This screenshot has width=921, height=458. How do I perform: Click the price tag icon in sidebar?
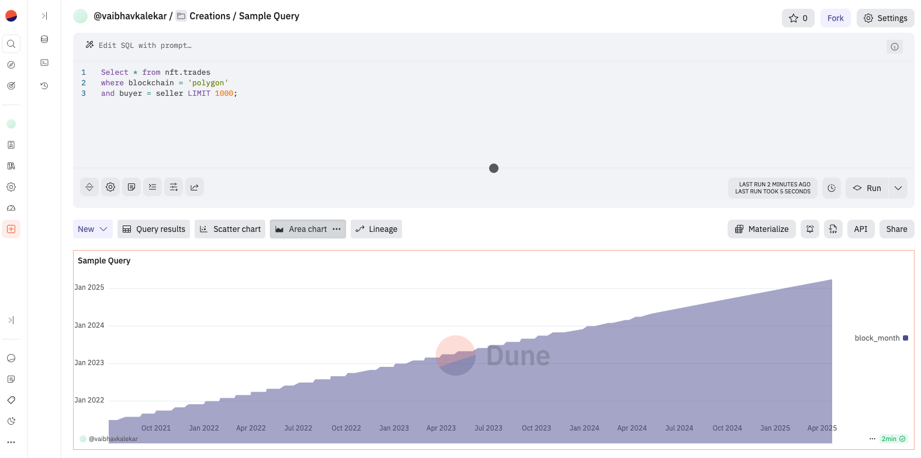point(11,400)
